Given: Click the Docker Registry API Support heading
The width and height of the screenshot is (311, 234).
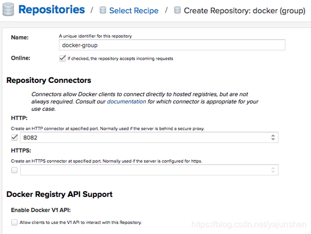Looking at the screenshot, I should click(60, 194).
